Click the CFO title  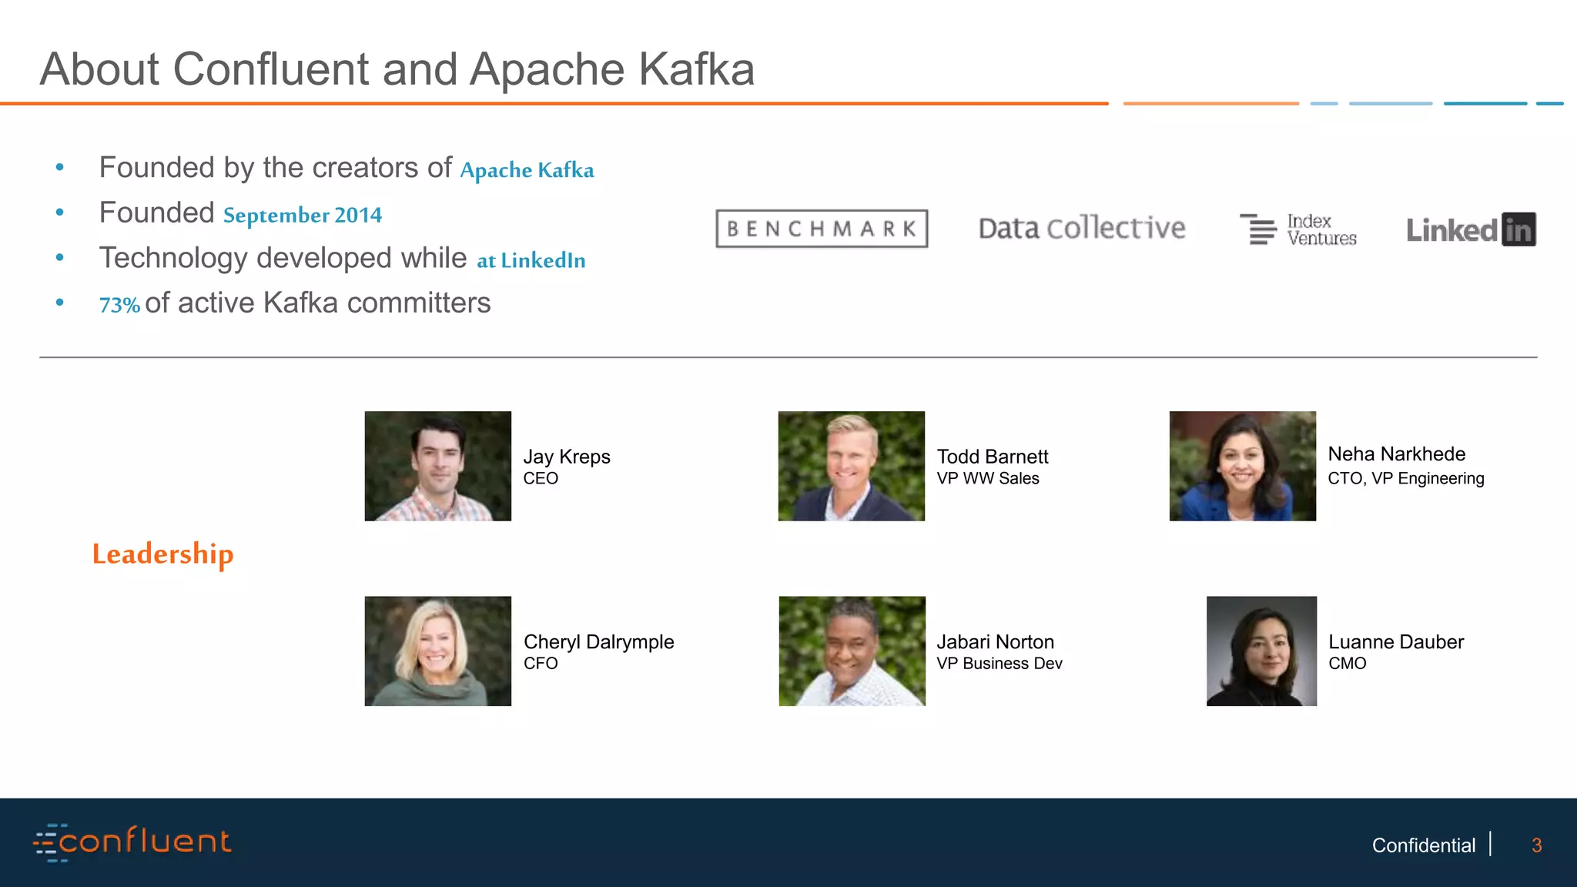click(x=541, y=663)
